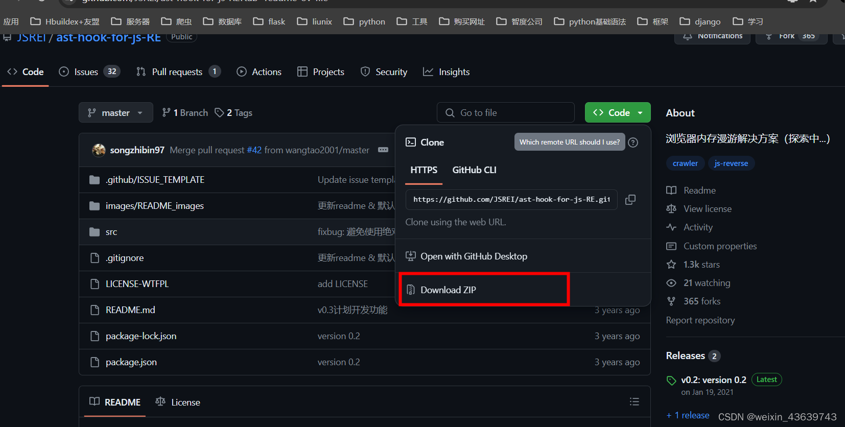Click the js-reverse topic tag
845x427 pixels.
[x=731, y=163]
